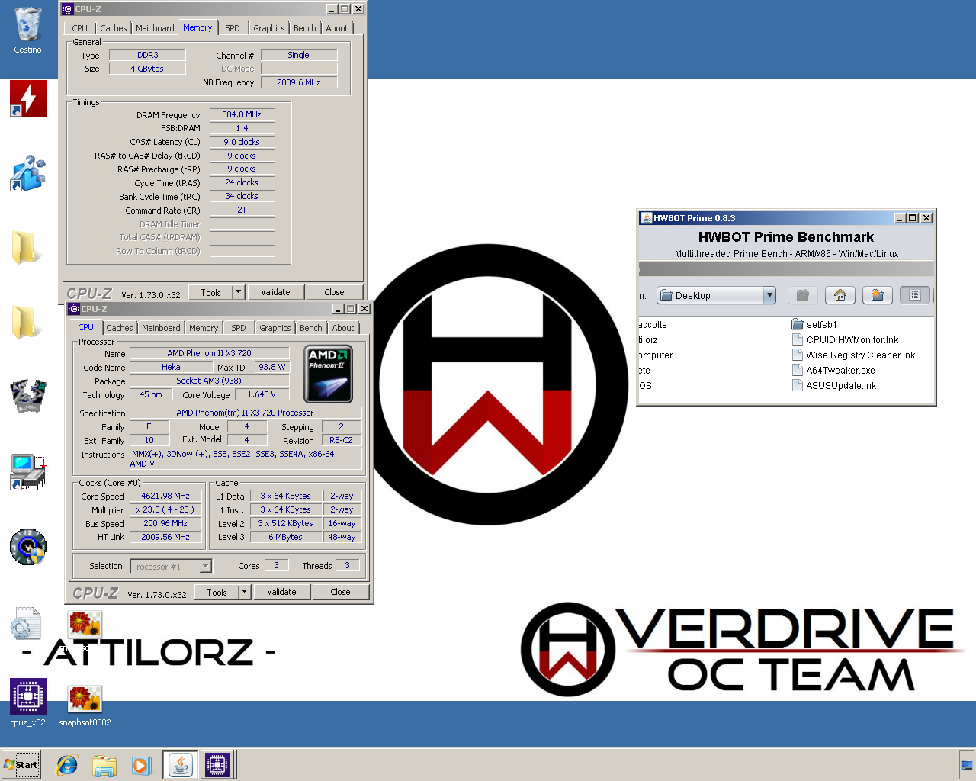The width and height of the screenshot is (976, 781).
Task: Open the Desktop location combo box
Action: tap(716, 295)
